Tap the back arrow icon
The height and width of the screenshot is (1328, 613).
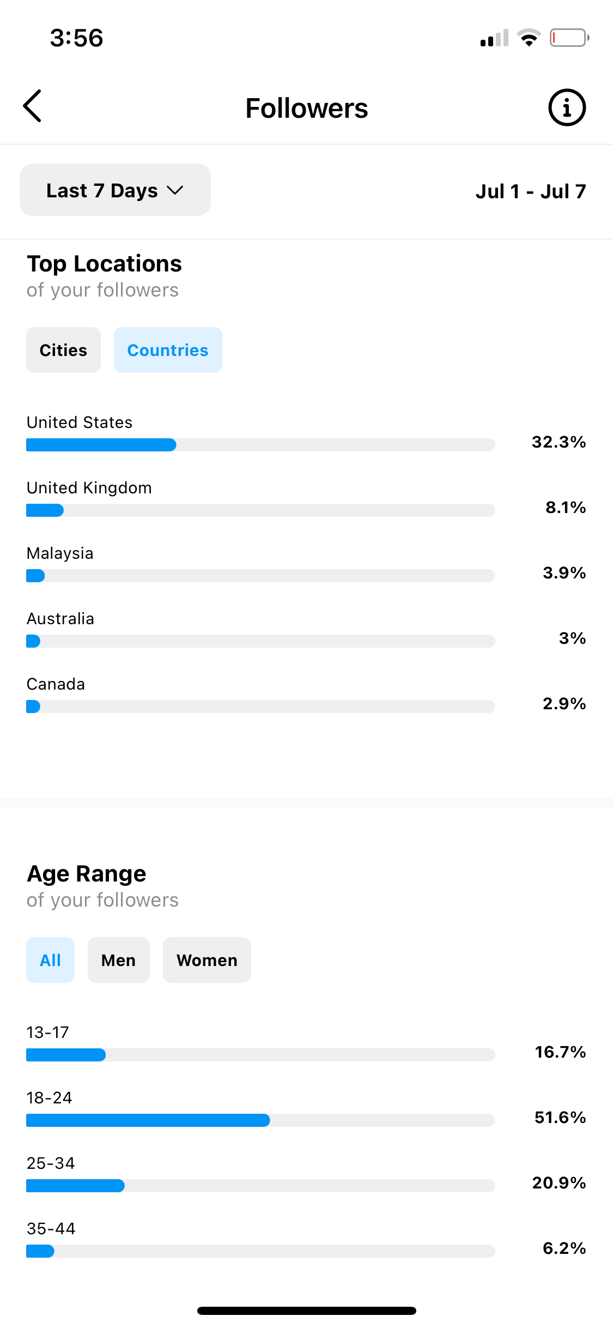[32, 106]
